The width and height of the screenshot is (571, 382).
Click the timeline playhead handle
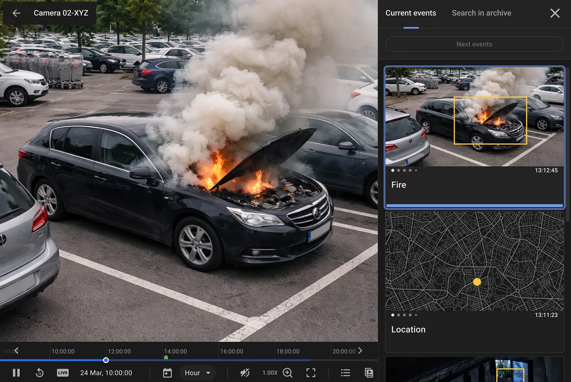point(106,360)
